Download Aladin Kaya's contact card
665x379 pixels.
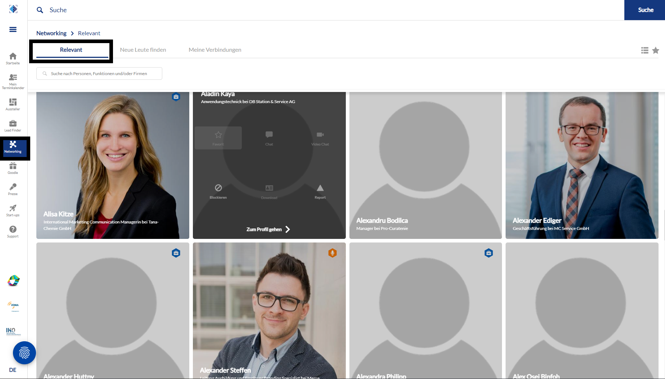coord(269,191)
